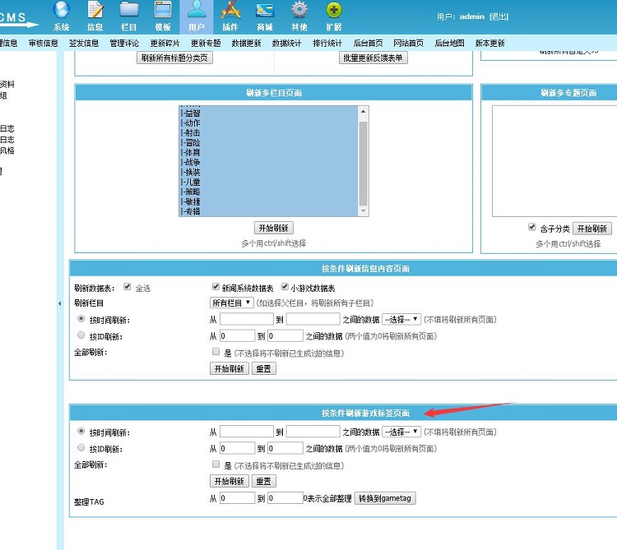The height and width of the screenshot is (550, 617).
Task: Go to 后台首页
Action: 368,44
